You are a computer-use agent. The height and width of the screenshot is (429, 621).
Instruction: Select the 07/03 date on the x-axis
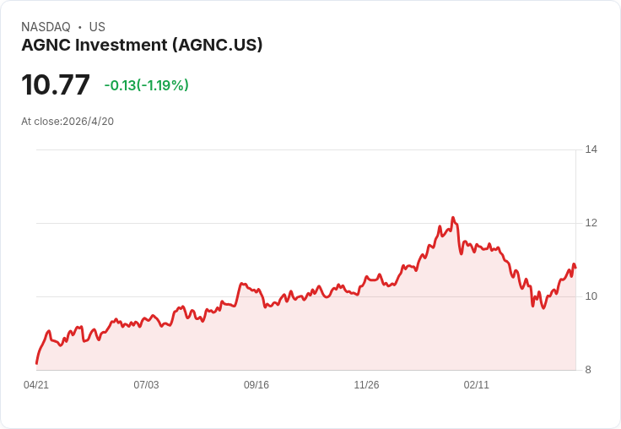coord(146,385)
